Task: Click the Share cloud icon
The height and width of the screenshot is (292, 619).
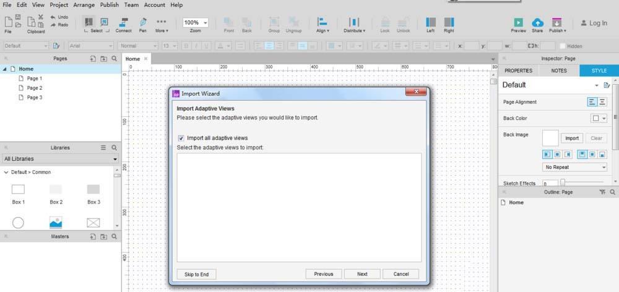Action: [x=537, y=22]
